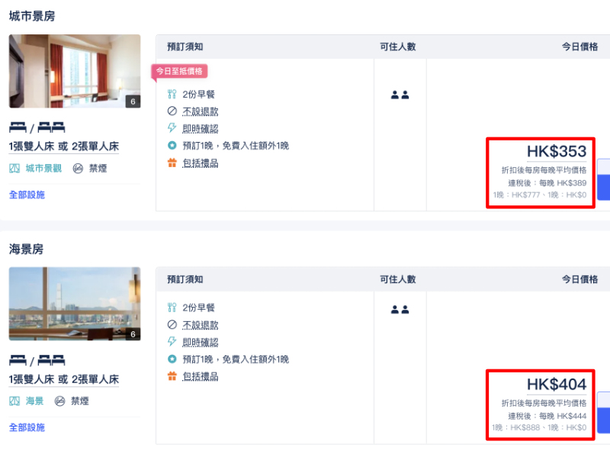Viewport: 610px width, 451px height.
Task: Click the instant confirmation lightning icon in Sea View room
Action: 172,342
